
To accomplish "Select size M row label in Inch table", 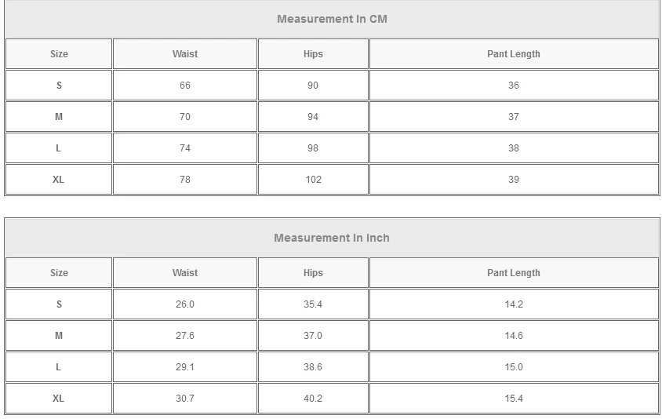I will click(x=59, y=336).
